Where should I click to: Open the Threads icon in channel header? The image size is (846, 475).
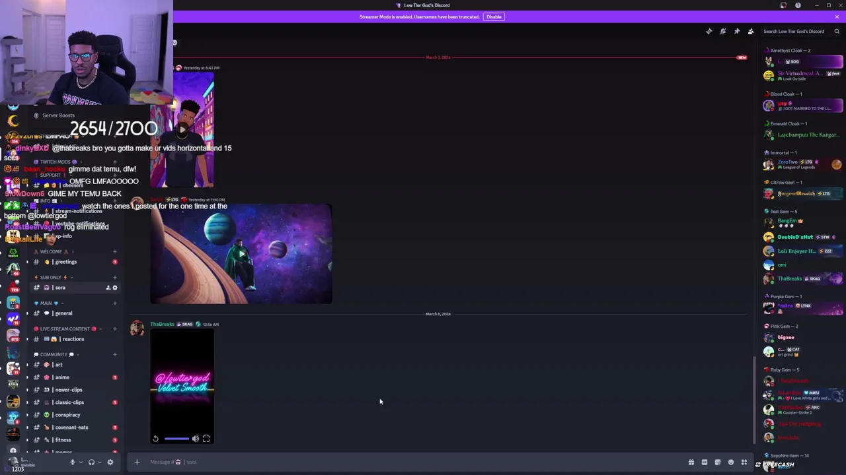[x=709, y=31]
